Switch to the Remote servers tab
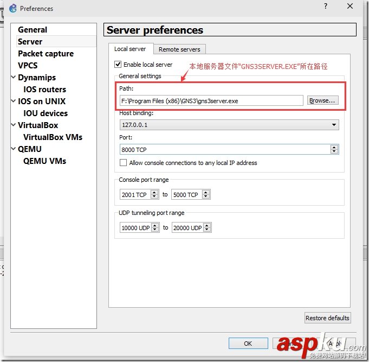Screen dimensions: 369x362 (x=179, y=49)
